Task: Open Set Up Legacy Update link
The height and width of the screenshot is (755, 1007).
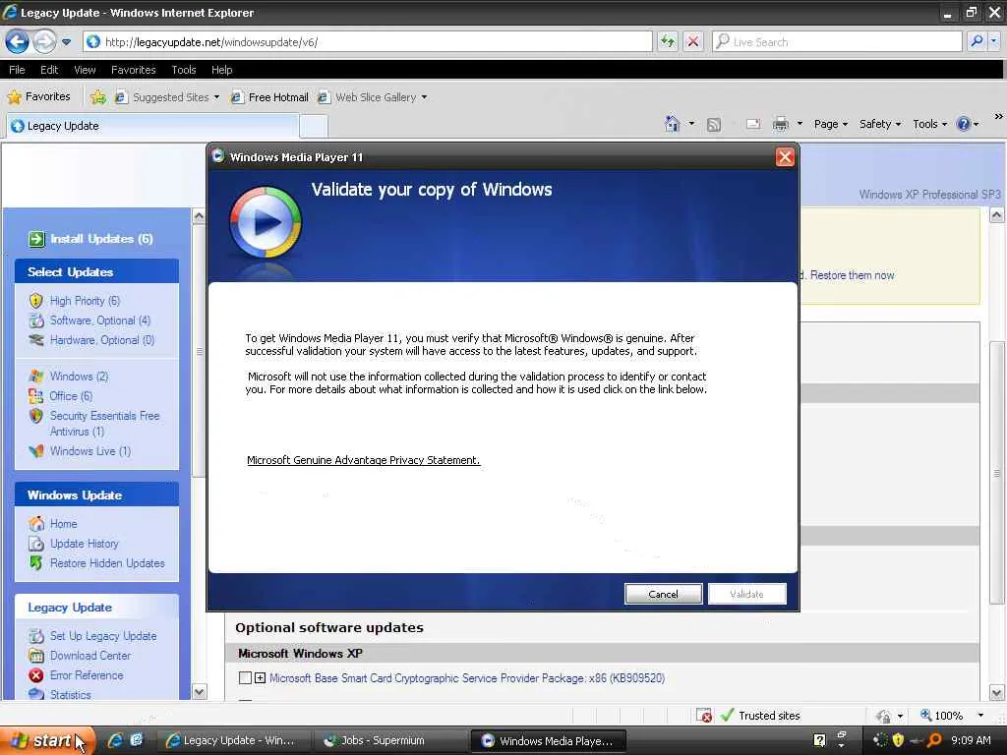Action: (x=103, y=636)
